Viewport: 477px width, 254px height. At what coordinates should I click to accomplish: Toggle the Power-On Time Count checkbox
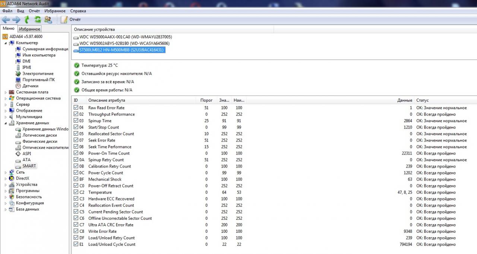76,153
